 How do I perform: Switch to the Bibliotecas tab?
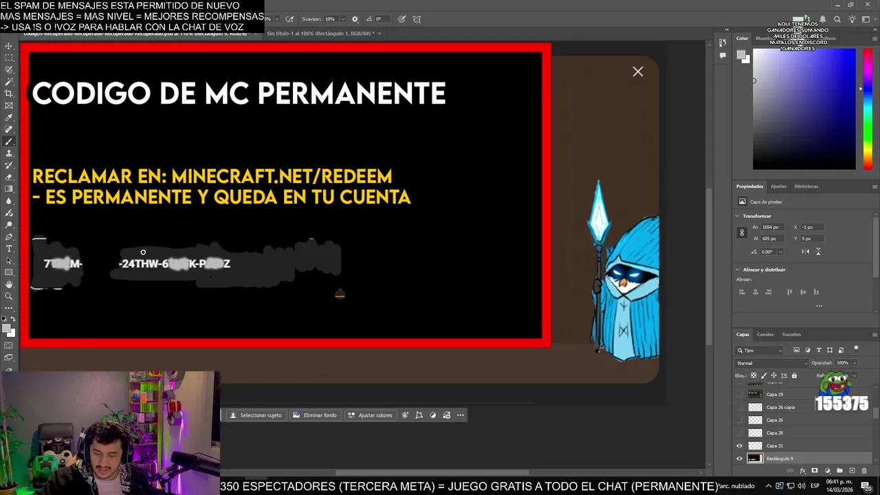806,186
